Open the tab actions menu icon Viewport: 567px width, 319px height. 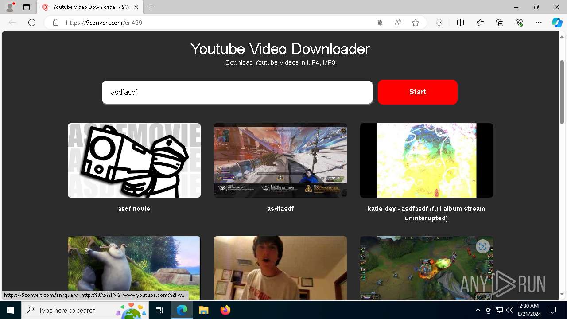tap(27, 7)
